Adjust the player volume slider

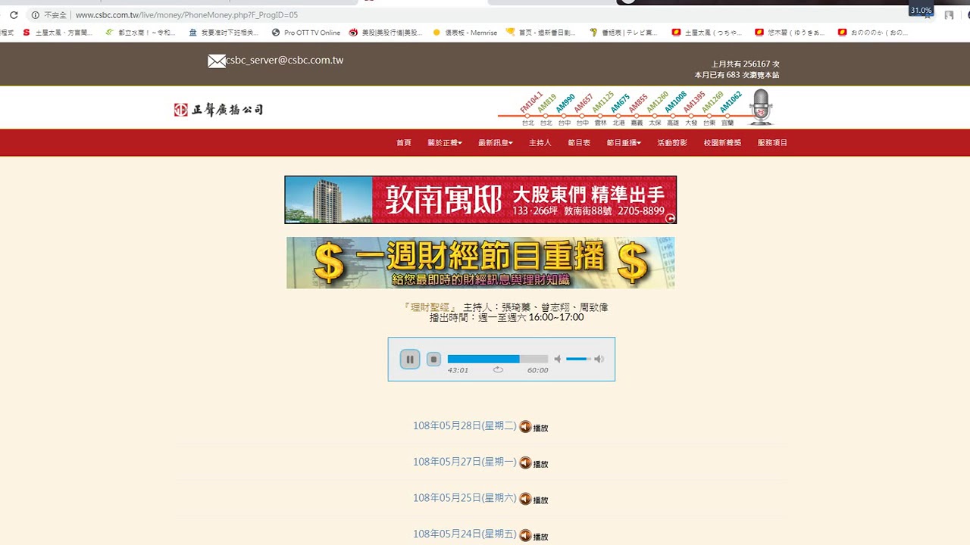pyautogui.click(x=578, y=359)
